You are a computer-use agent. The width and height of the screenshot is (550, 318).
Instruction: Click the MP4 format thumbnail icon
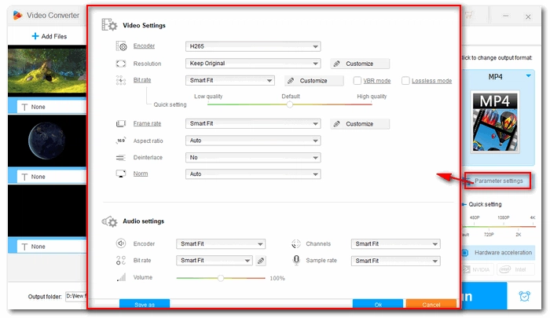coord(495,122)
